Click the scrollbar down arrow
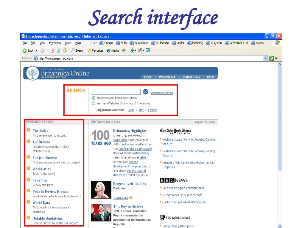This screenshot has width=305, height=228. [280, 226]
